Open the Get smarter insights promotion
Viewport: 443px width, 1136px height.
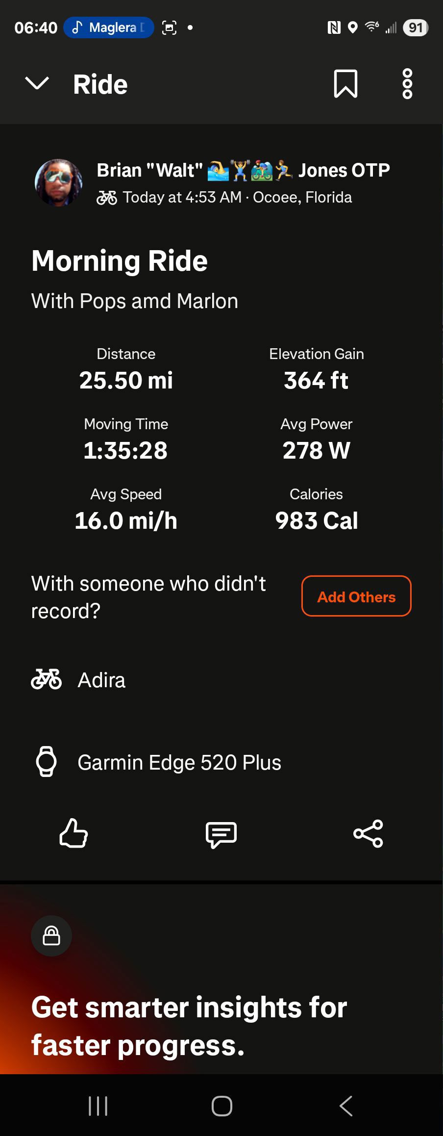pos(189,1026)
